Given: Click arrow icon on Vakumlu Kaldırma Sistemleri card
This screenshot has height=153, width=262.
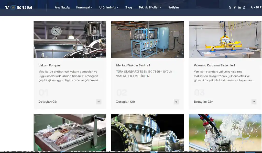Looking at the screenshot, I should click(254, 102).
